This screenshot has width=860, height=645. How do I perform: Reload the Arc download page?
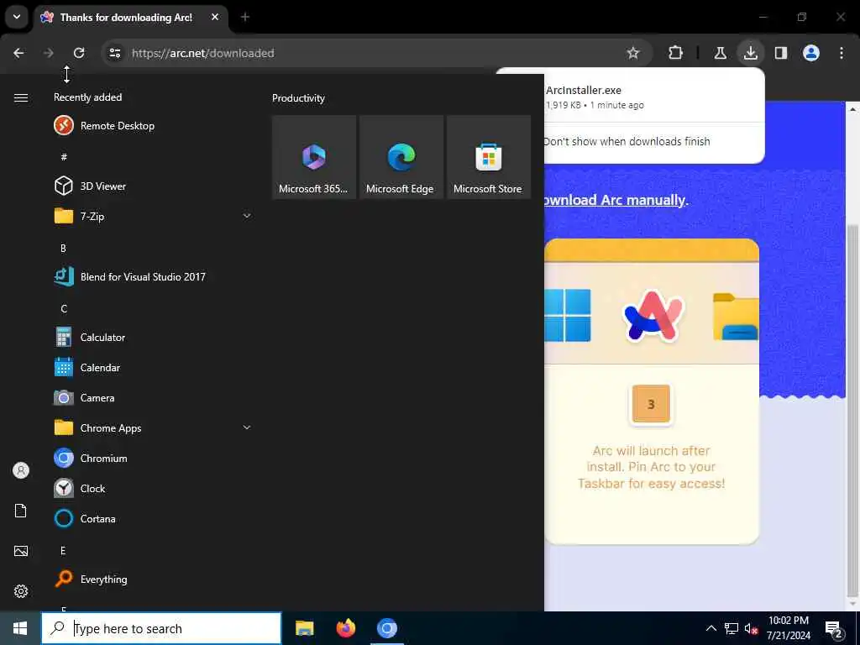tap(79, 53)
